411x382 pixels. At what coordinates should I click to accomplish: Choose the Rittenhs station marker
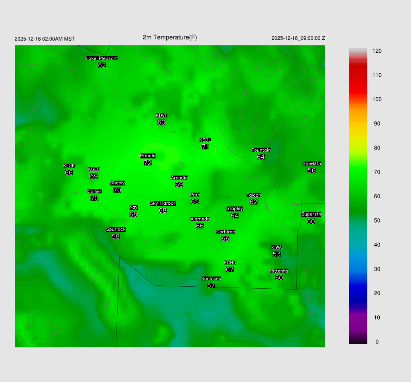click(279, 274)
